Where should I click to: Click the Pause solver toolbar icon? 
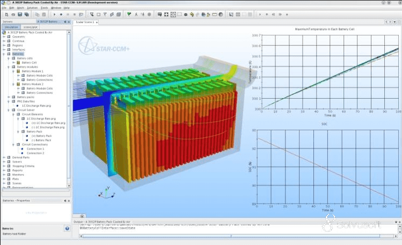coord(68,14)
